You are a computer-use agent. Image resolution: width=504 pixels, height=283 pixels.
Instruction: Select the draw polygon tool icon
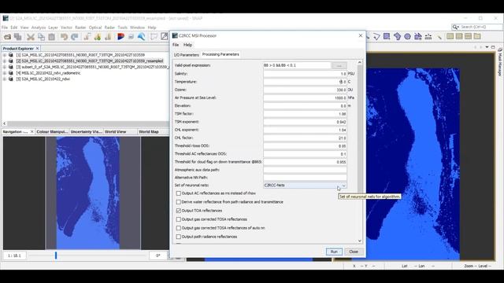[x=397, y=37]
